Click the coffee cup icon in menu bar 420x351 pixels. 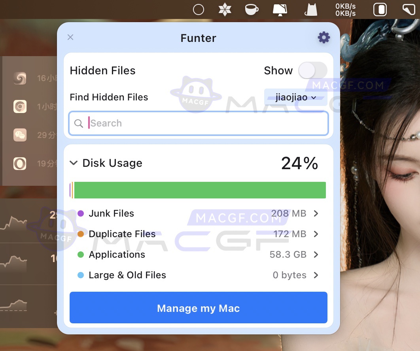tap(252, 9)
